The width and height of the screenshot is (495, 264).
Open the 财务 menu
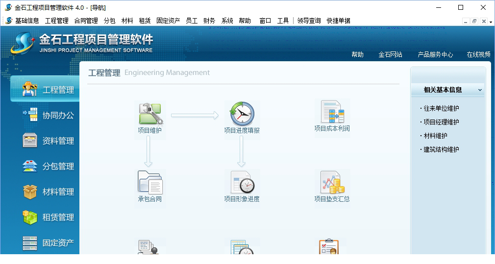coord(209,21)
